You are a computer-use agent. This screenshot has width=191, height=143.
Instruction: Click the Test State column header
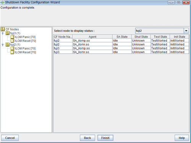(x=160, y=37)
